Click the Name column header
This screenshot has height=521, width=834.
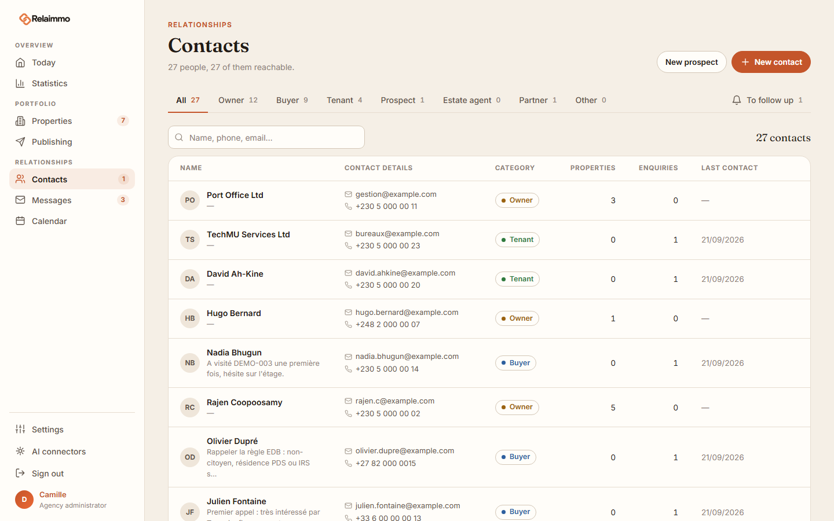(191, 168)
